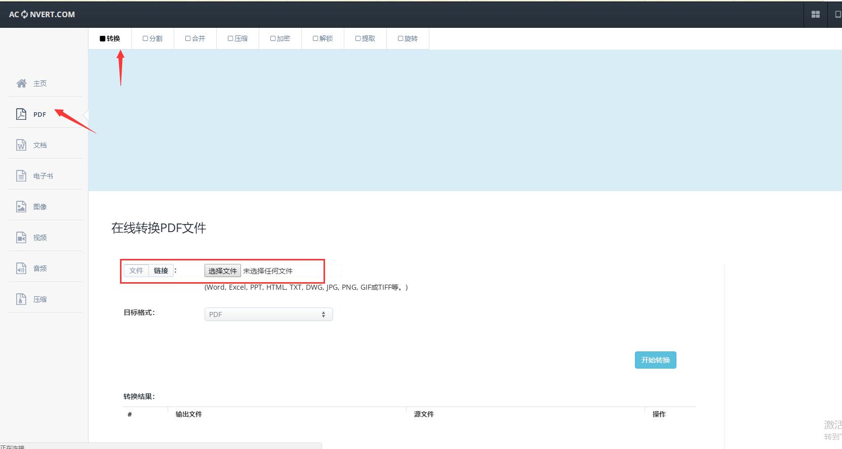The image size is (842, 449).
Task: Click the image file icon in sidebar
Action: [x=21, y=207]
